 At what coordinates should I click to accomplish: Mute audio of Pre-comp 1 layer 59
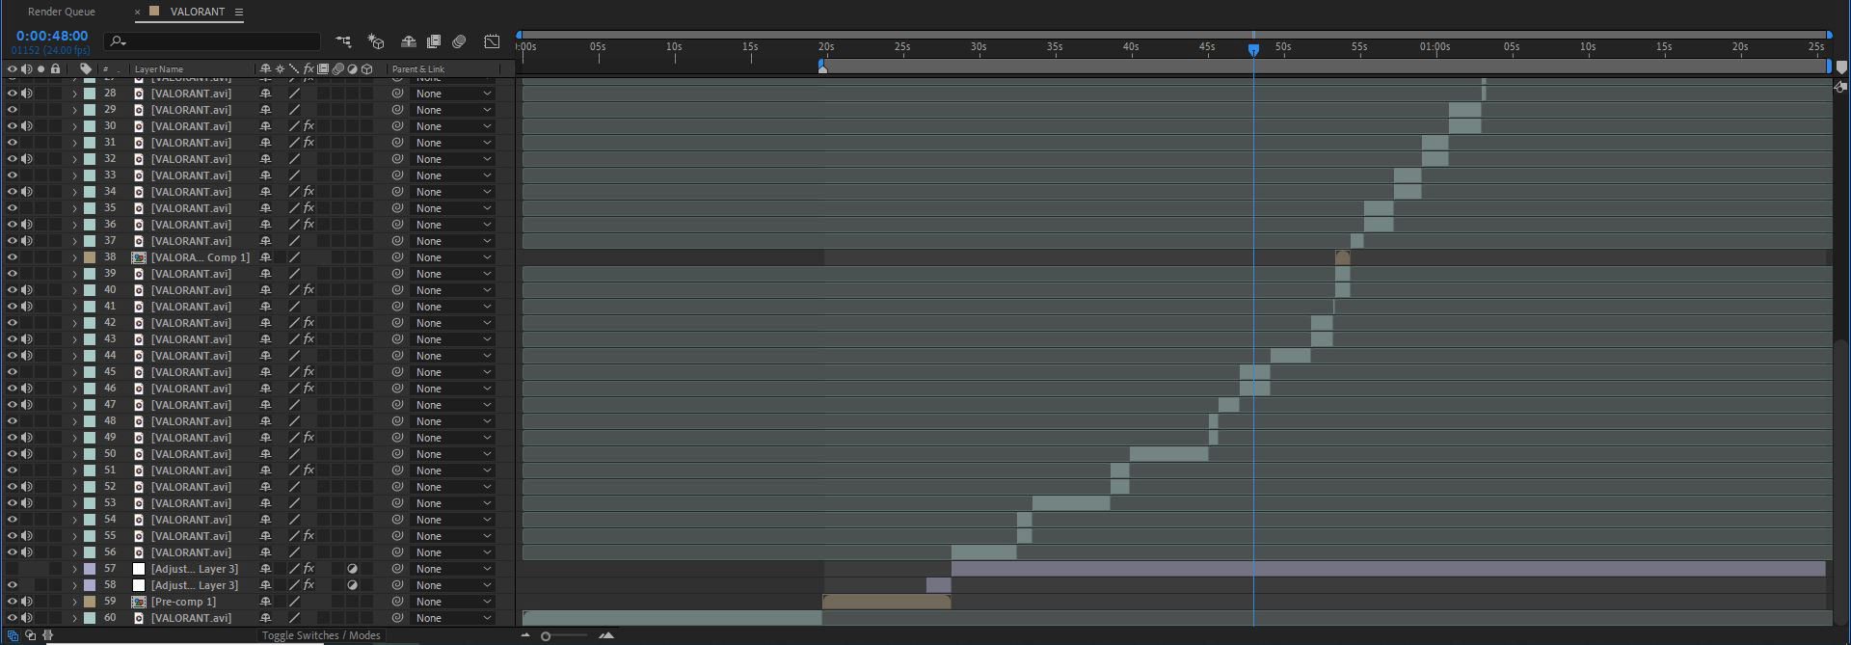point(27,602)
